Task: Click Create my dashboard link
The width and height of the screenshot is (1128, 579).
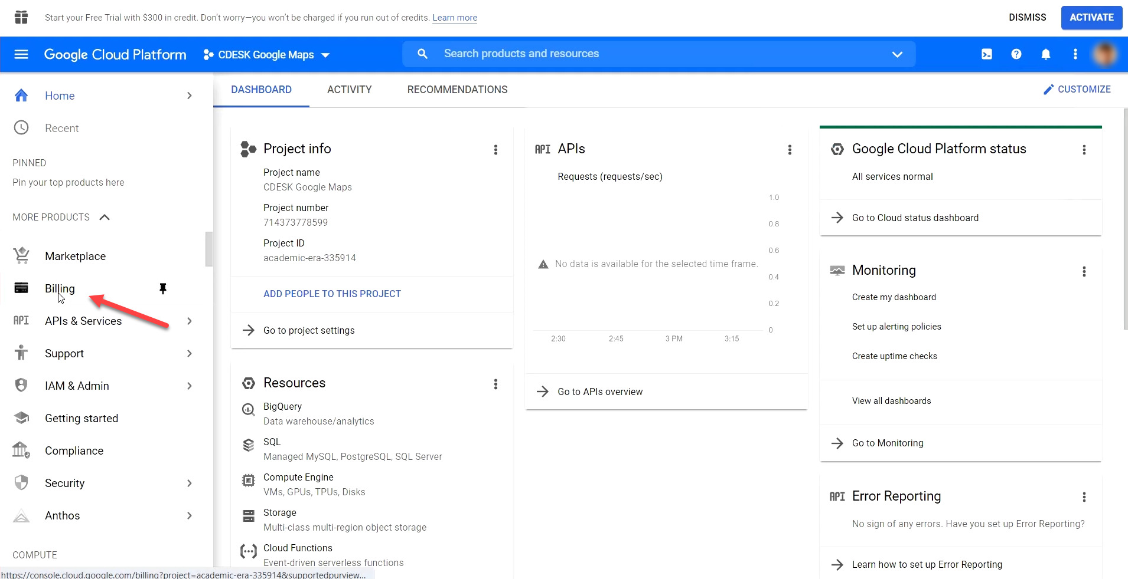Action: click(894, 297)
